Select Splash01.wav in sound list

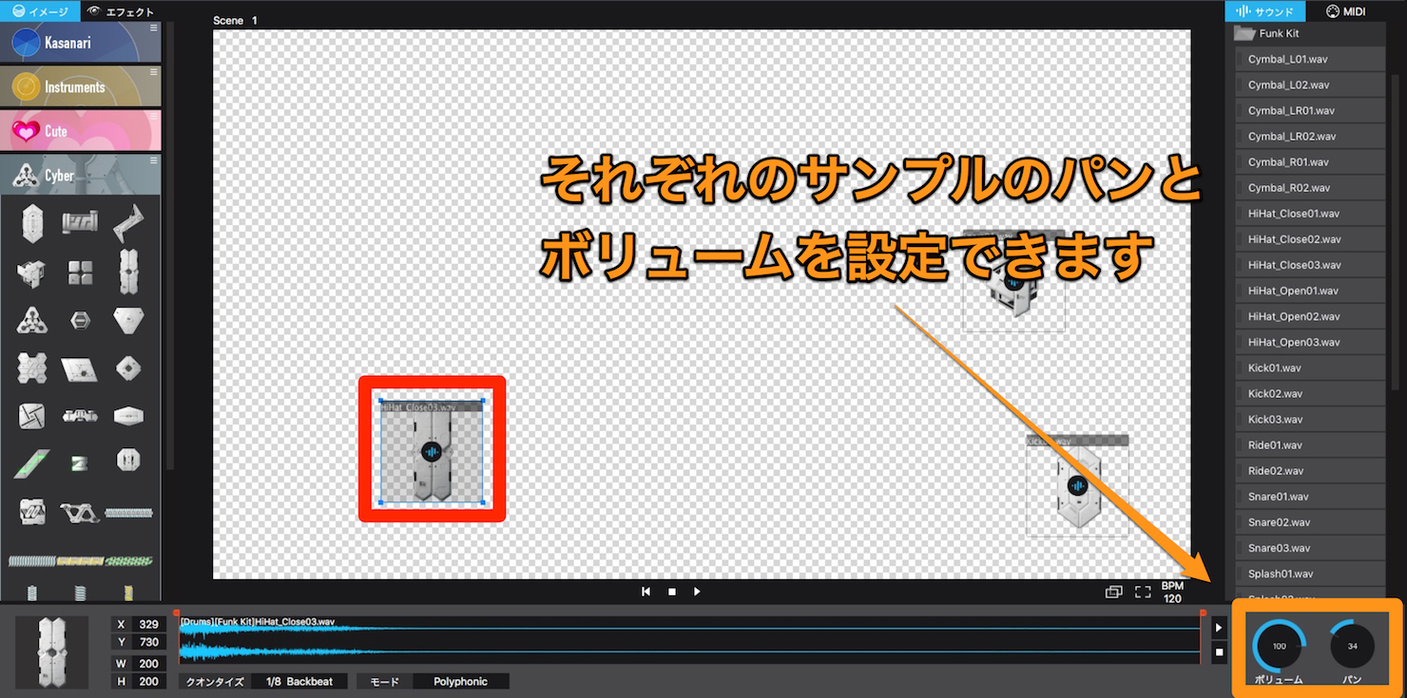pos(1310,574)
